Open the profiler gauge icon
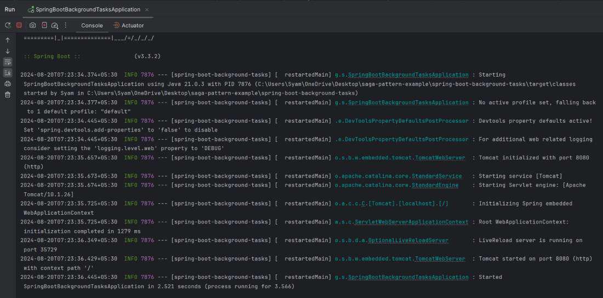 click(55, 25)
